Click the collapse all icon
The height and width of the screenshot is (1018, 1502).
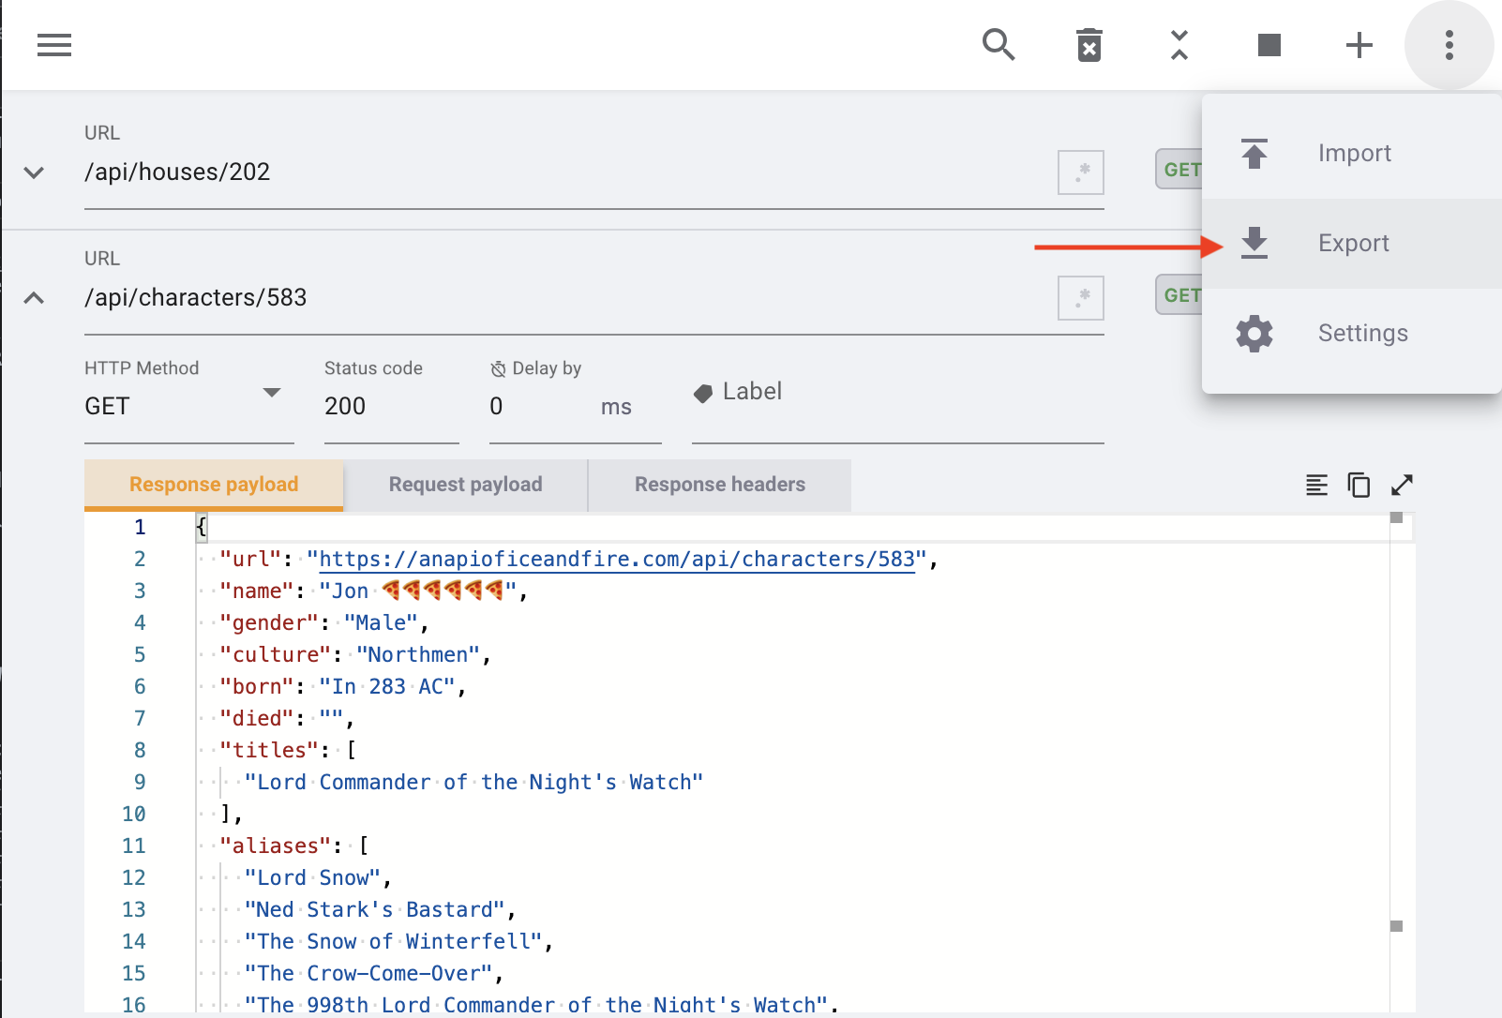(1179, 45)
